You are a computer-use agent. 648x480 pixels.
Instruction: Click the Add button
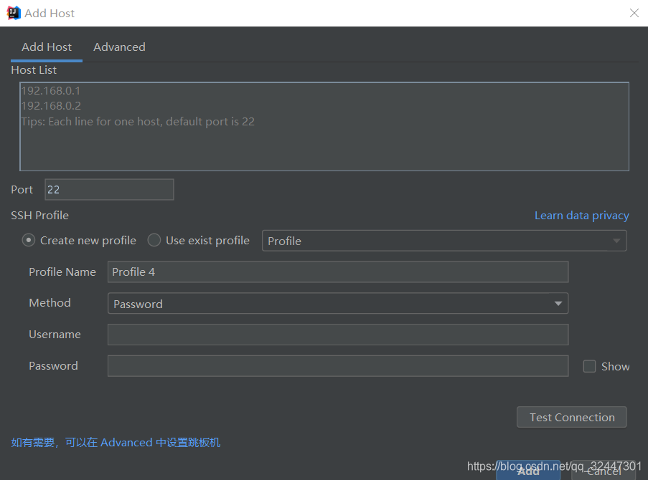(528, 471)
